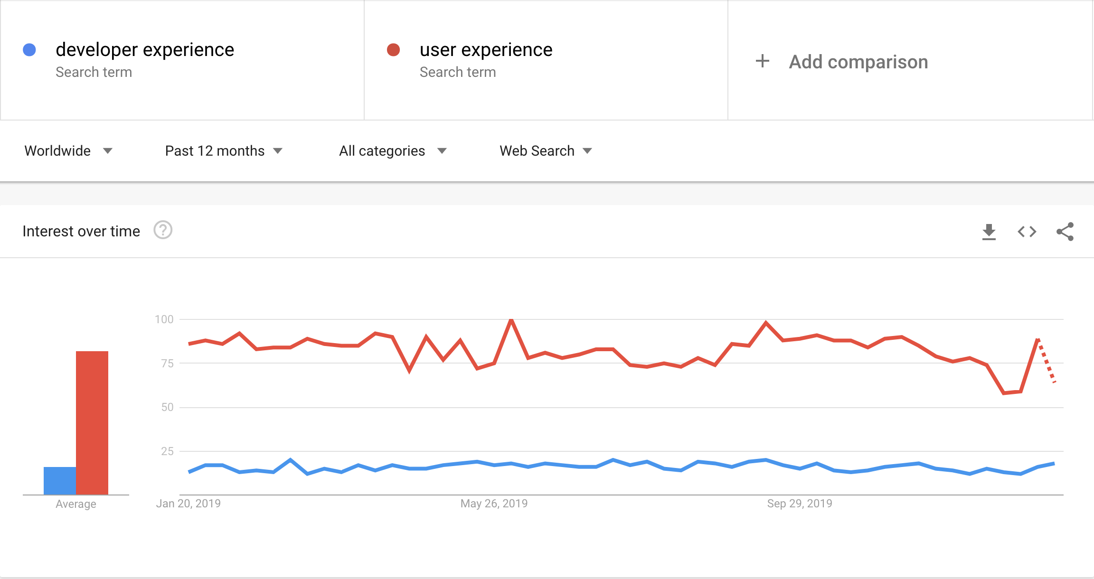Click the red dot for user experience
Screen dimensions: 1094x579
tap(393, 50)
